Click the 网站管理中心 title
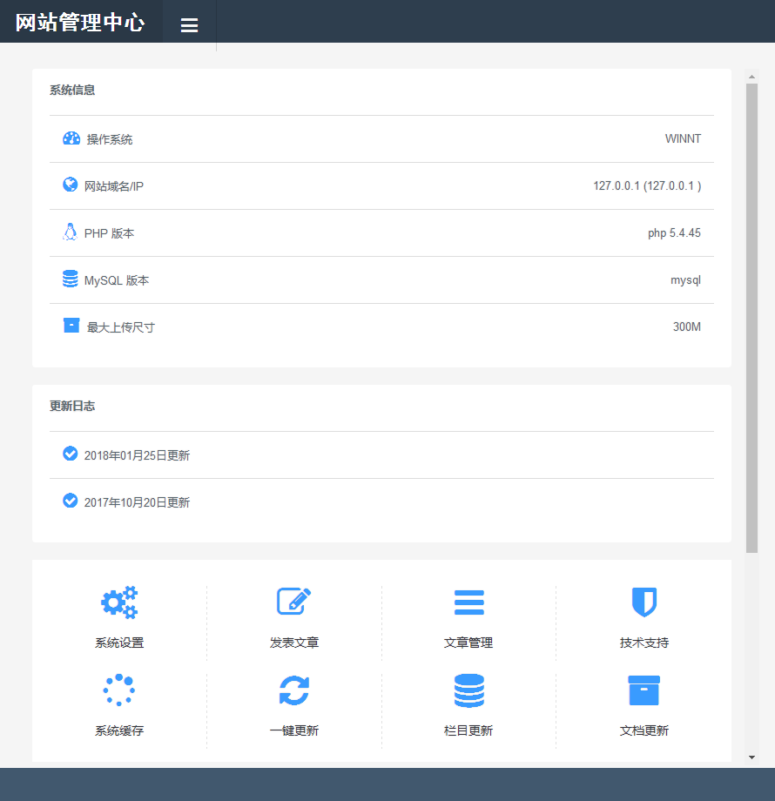The image size is (775, 801). pyautogui.click(x=80, y=21)
